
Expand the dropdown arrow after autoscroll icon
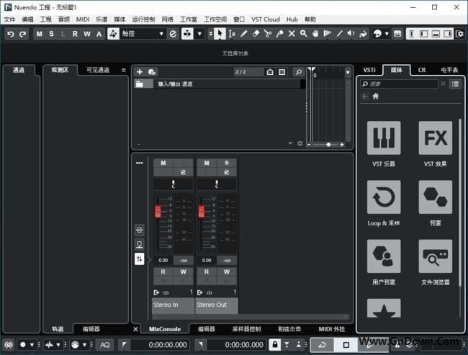pyautogui.click(x=199, y=34)
